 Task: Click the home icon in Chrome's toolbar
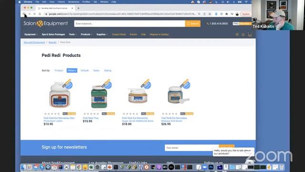[40, 14]
